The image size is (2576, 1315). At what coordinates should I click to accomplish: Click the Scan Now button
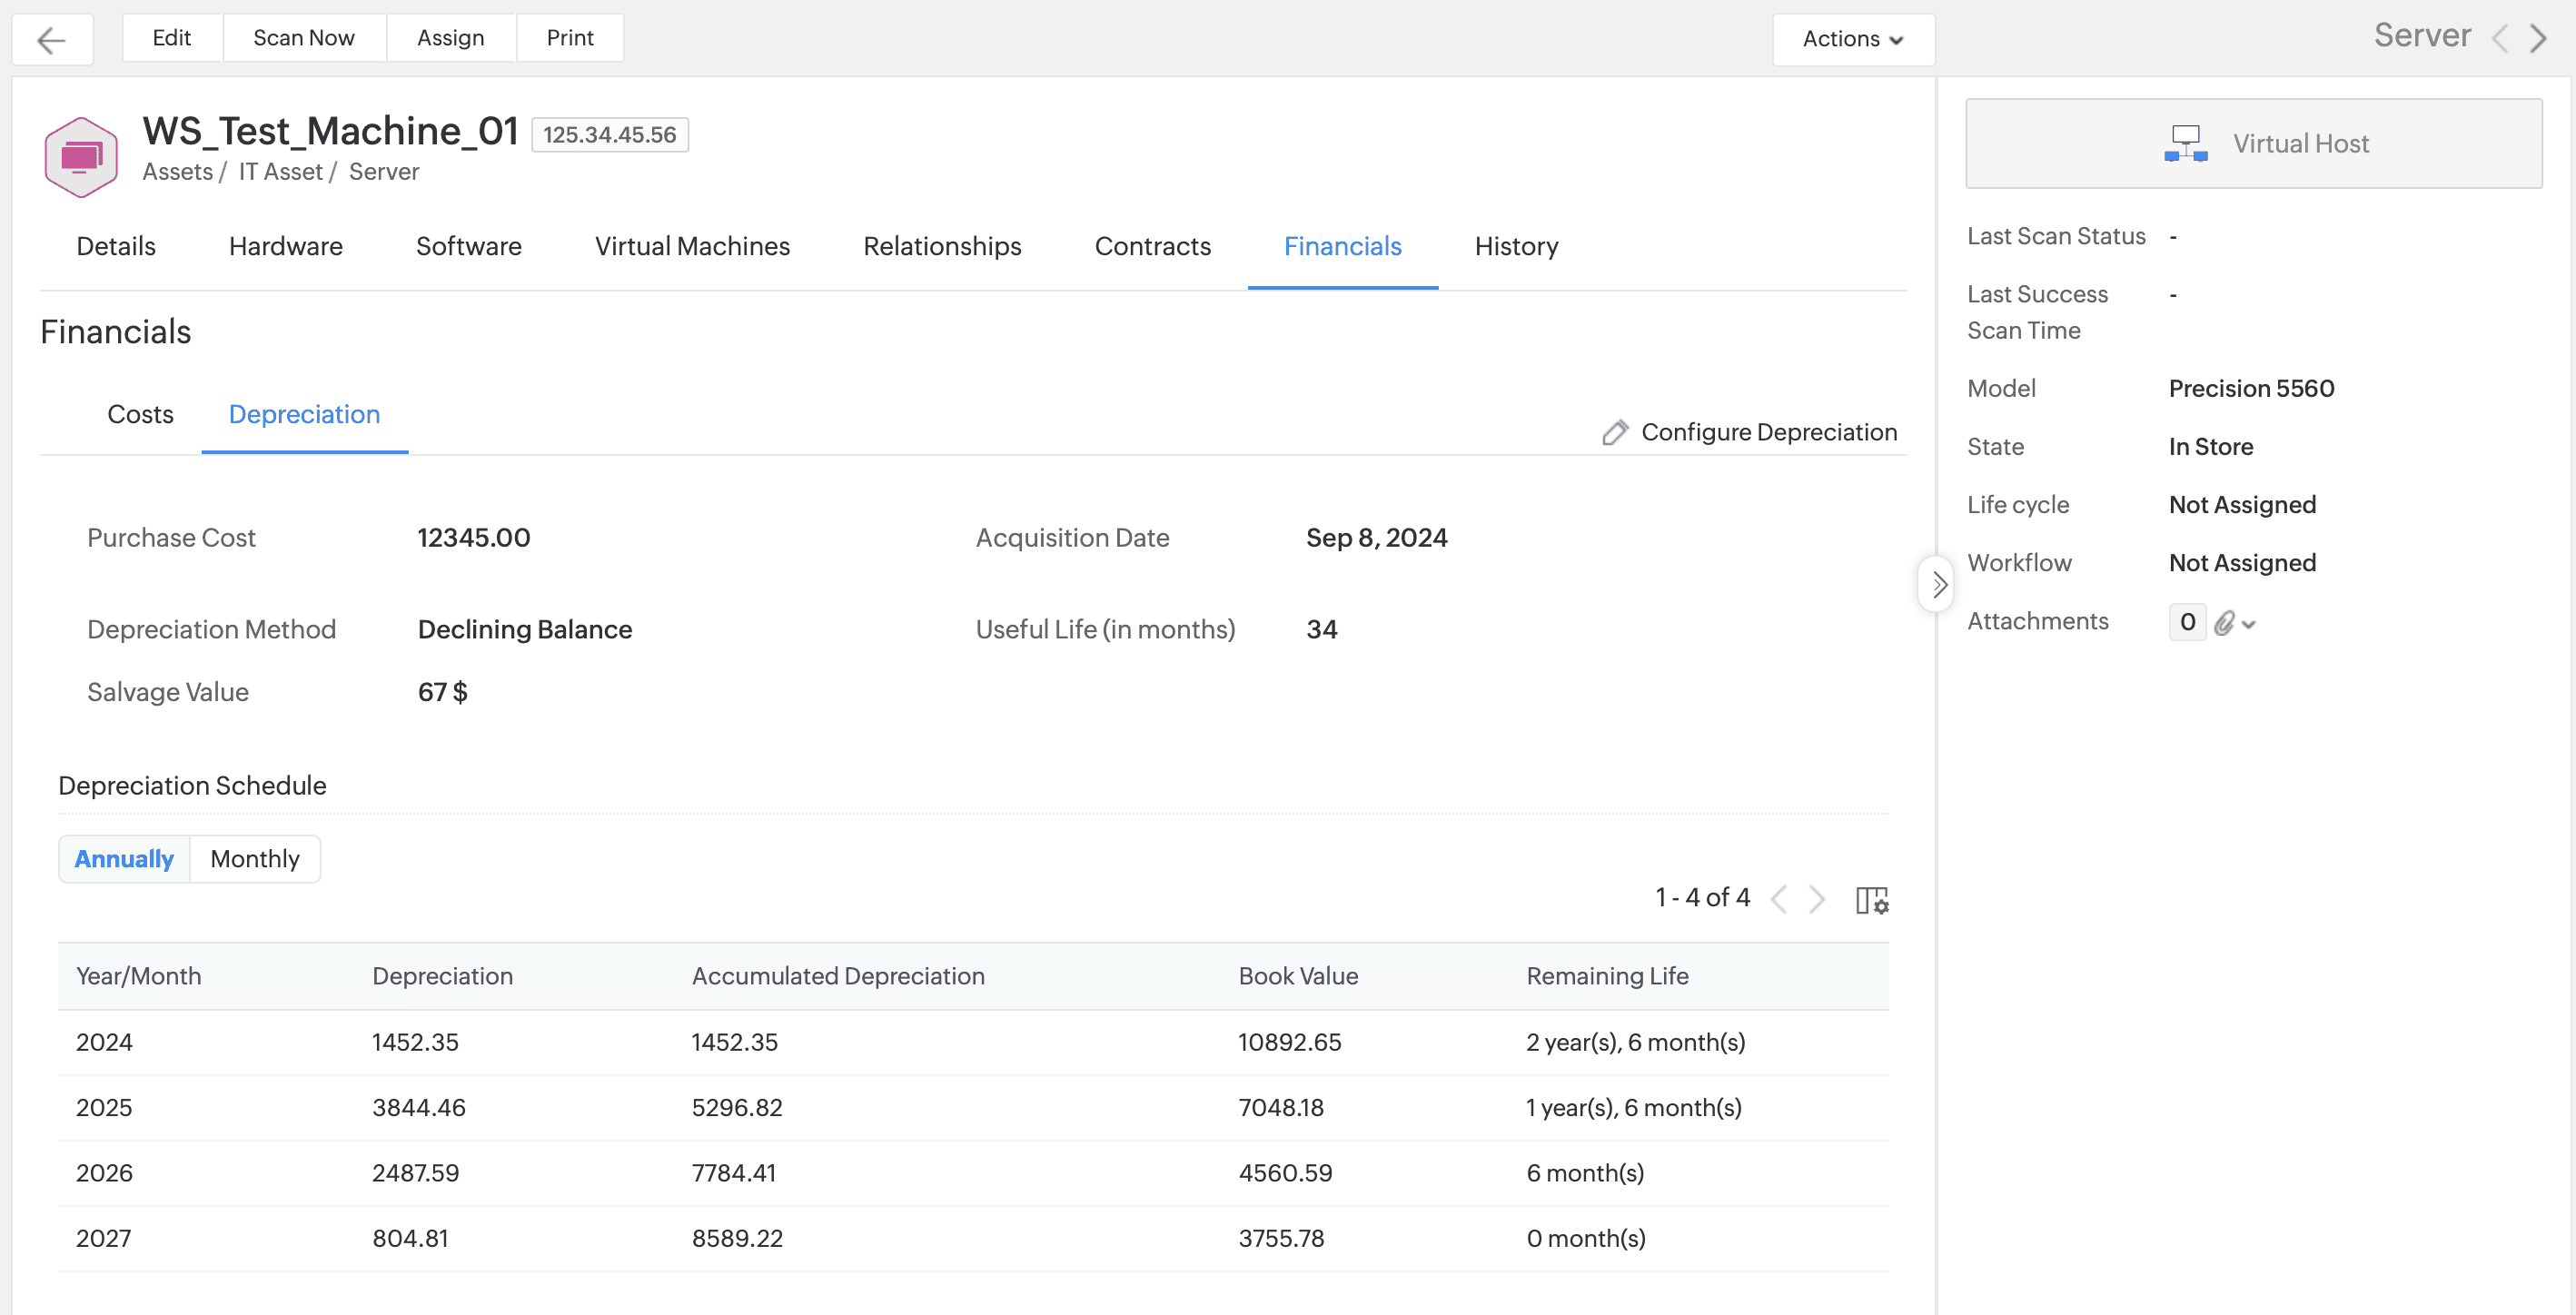[x=303, y=38]
